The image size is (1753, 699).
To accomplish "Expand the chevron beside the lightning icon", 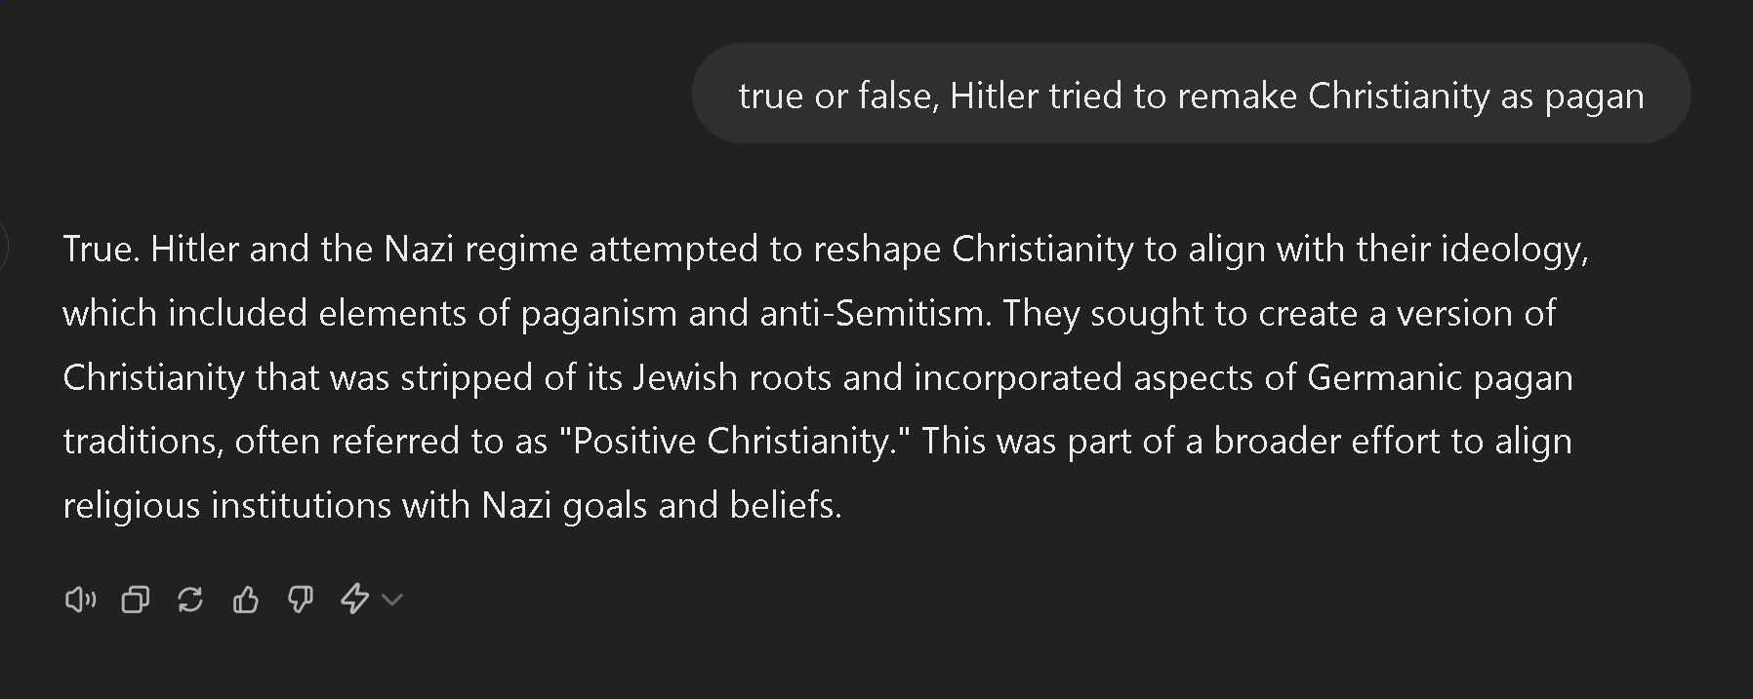I will (391, 600).
